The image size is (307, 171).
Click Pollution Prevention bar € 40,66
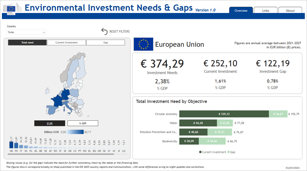coord(193,132)
